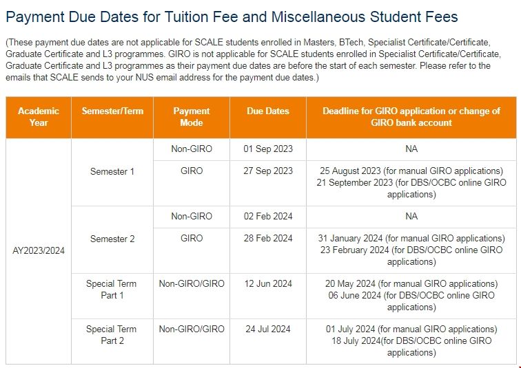
Task: Click the Semester 2 cell
Action: [x=112, y=239]
